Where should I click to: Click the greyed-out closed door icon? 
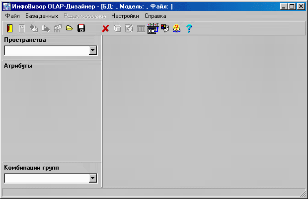tap(21, 28)
